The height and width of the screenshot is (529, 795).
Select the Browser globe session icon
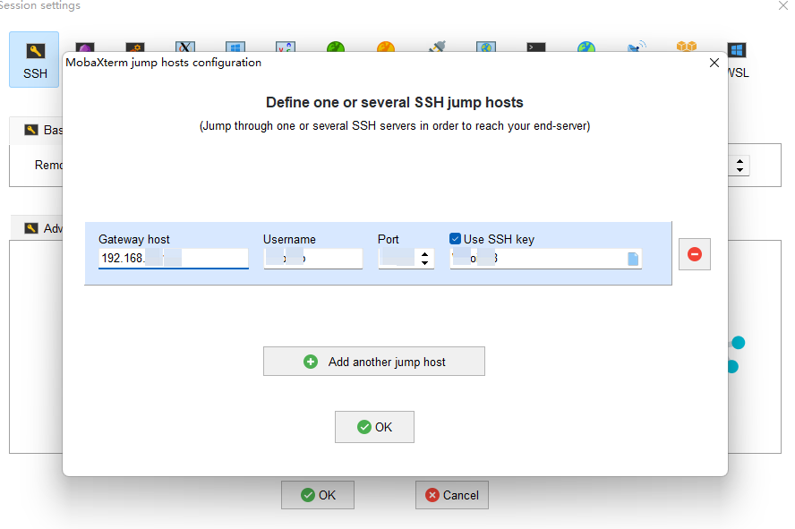click(586, 47)
